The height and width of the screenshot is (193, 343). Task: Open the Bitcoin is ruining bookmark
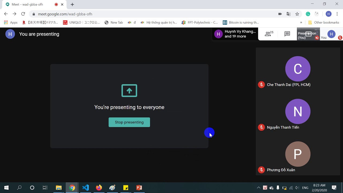[x=241, y=23]
